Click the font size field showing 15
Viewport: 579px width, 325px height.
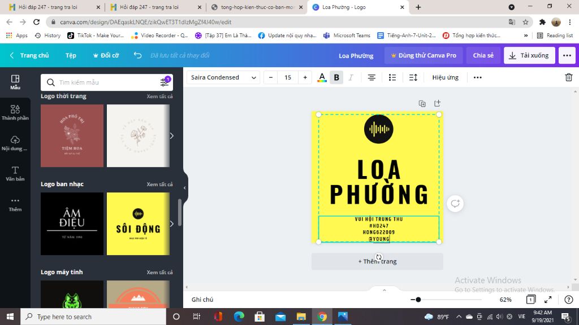tap(288, 77)
